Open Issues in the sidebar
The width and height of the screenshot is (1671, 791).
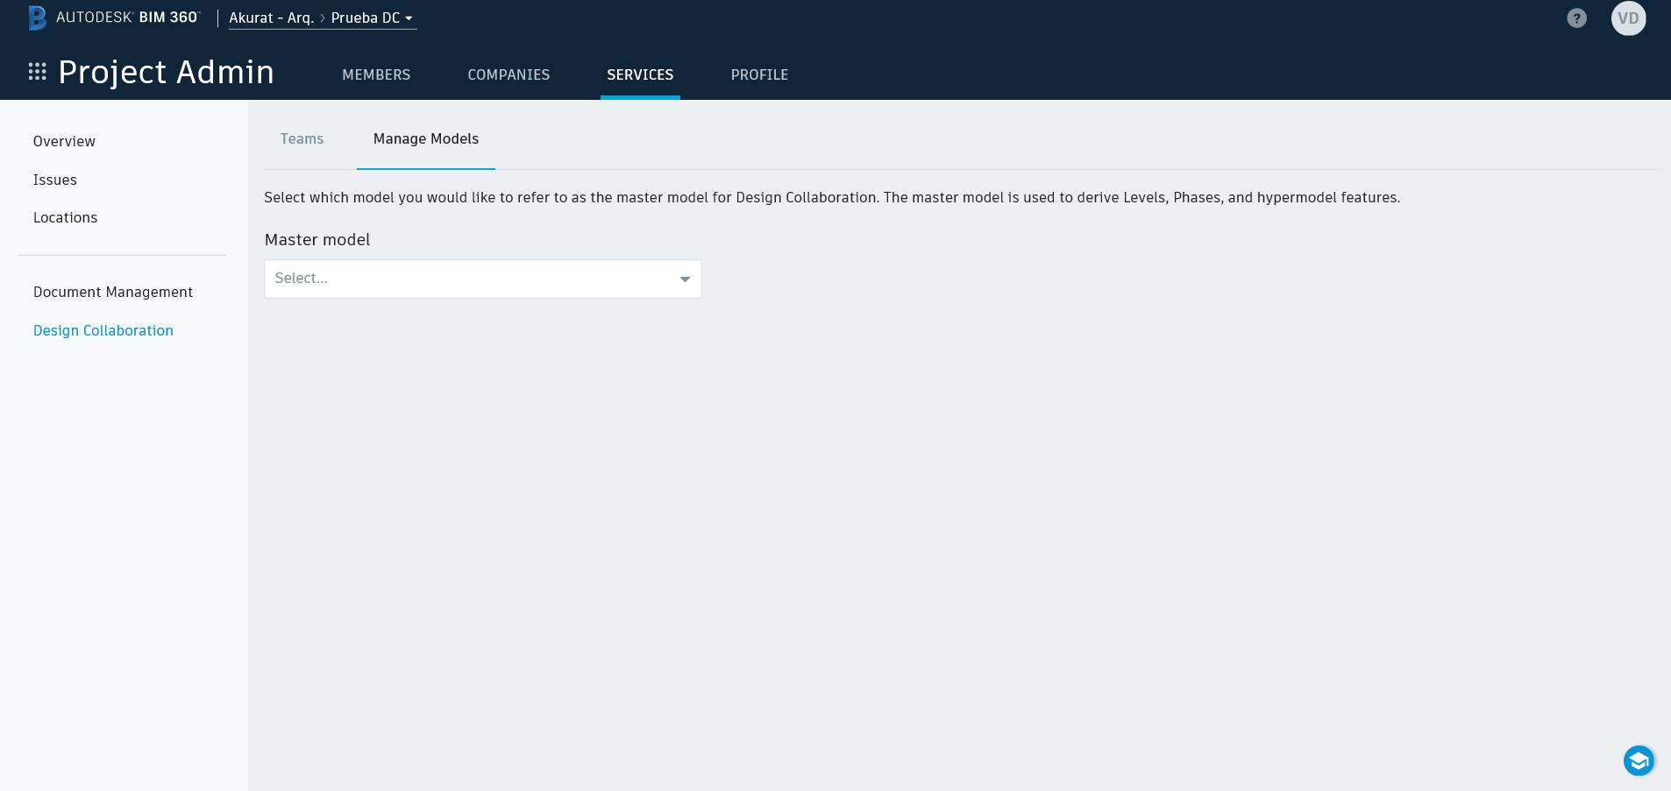coord(55,180)
